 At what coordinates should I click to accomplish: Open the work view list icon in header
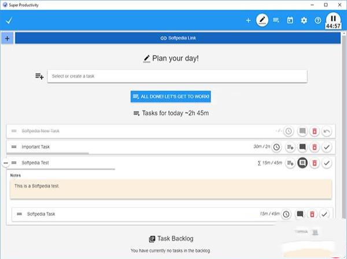(x=276, y=20)
